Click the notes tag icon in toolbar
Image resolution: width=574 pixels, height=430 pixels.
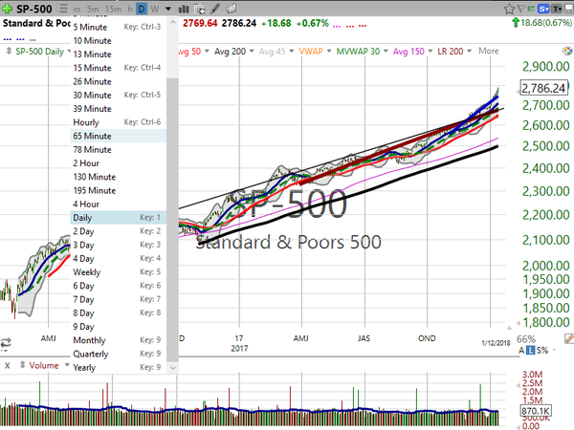231,9
